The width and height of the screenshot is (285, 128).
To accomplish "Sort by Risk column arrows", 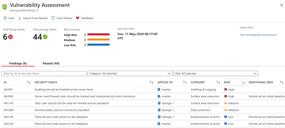I will click(243, 82).
